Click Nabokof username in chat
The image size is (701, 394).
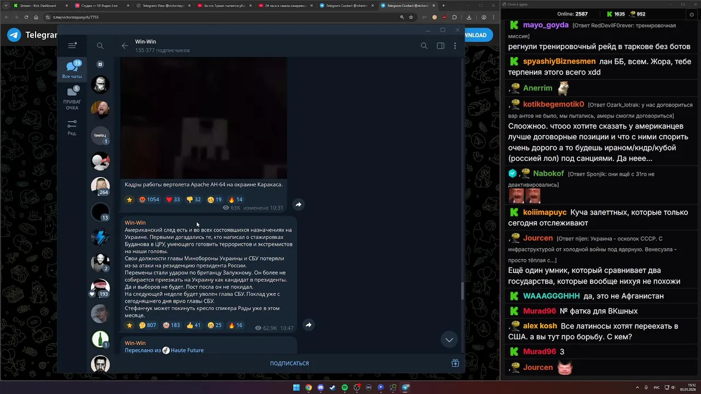click(x=548, y=173)
